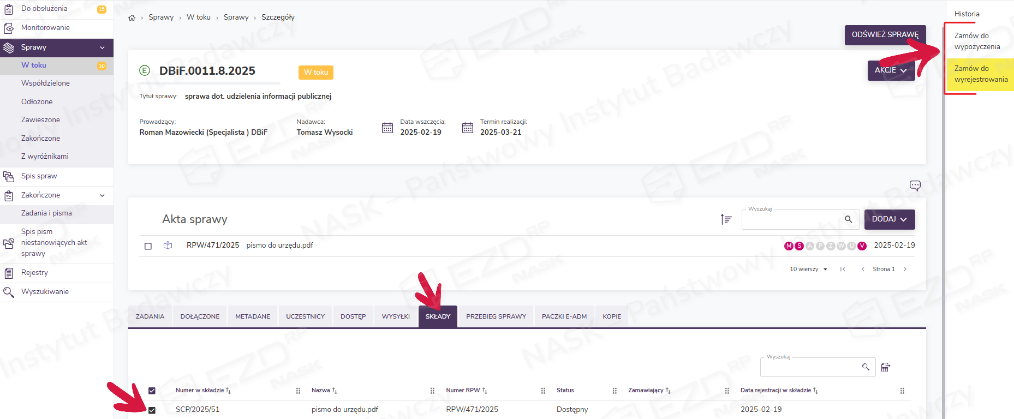
Task: Click the column settings icon in Składy table
Action: tap(885, 367)
